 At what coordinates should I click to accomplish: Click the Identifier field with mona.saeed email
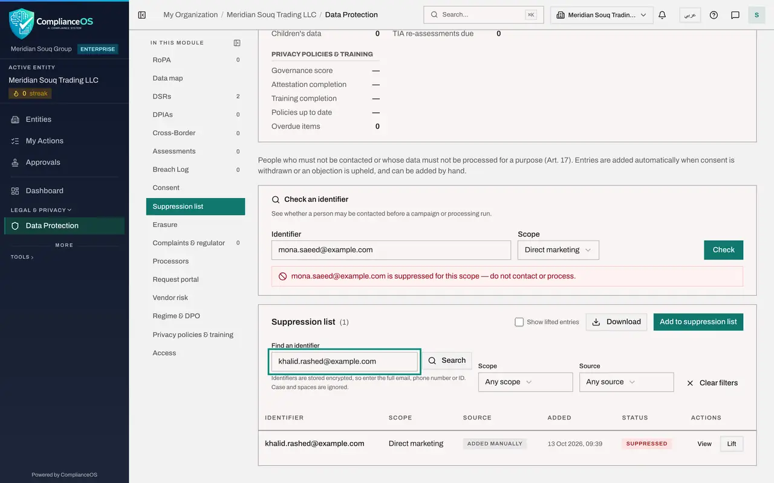point(391,250)
